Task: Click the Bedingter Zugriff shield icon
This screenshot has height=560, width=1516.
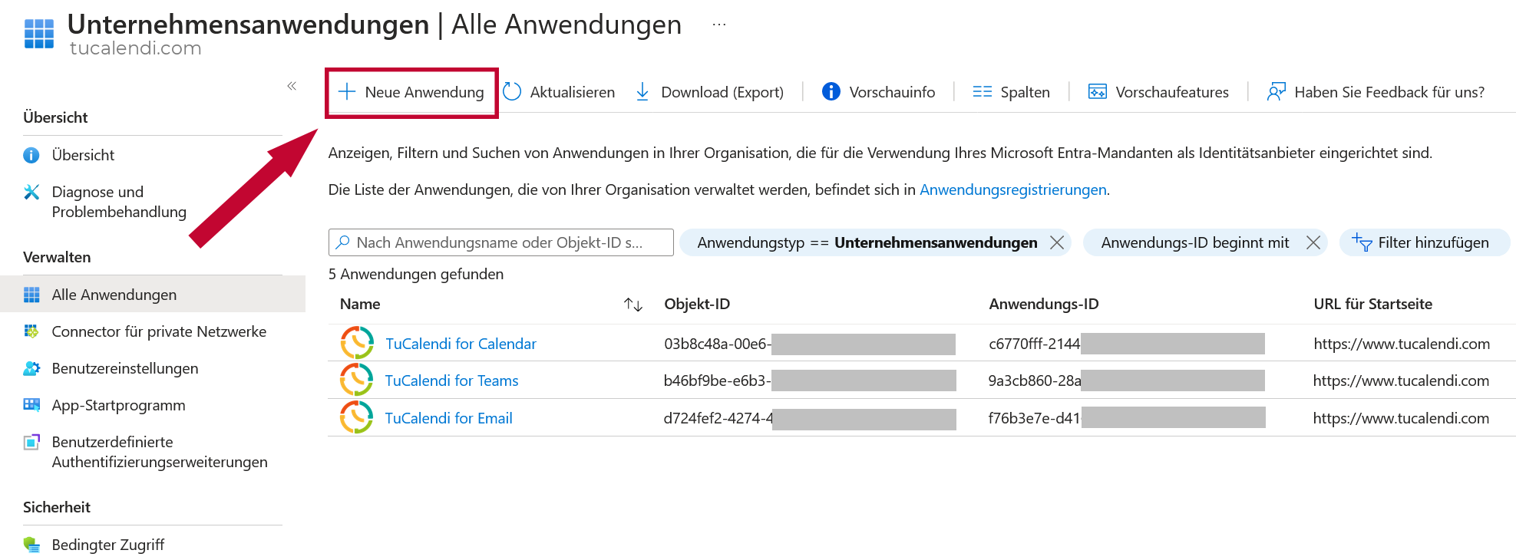Action: (31, 545)
